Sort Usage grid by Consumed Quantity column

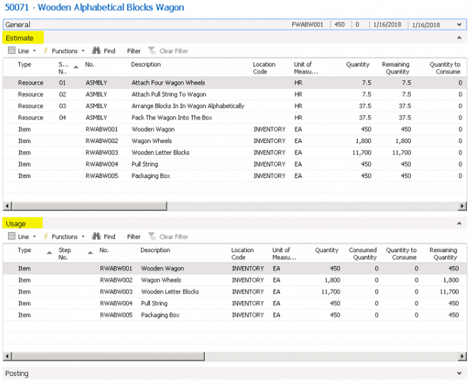point(363,254)
